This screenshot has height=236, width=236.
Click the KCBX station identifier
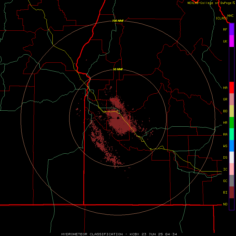tap(135, 234)
